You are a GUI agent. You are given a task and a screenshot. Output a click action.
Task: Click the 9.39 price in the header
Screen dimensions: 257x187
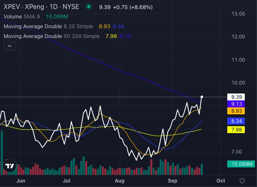point(105,7)
